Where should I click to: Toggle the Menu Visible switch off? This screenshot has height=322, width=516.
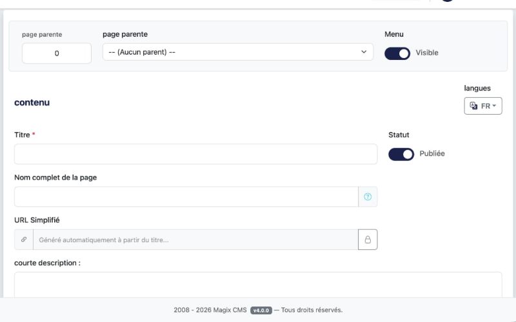point(397,53)
